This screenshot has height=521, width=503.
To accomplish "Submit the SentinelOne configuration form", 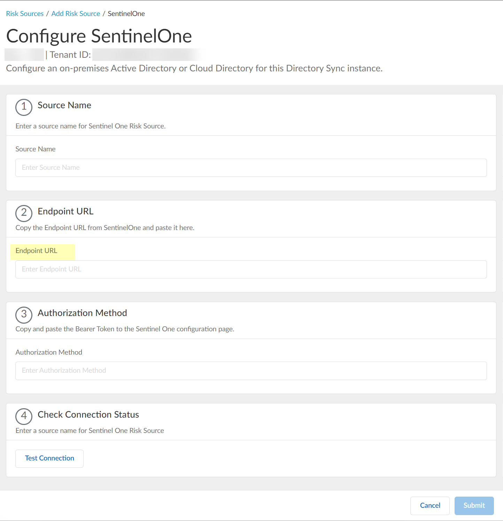I will 474,505.
